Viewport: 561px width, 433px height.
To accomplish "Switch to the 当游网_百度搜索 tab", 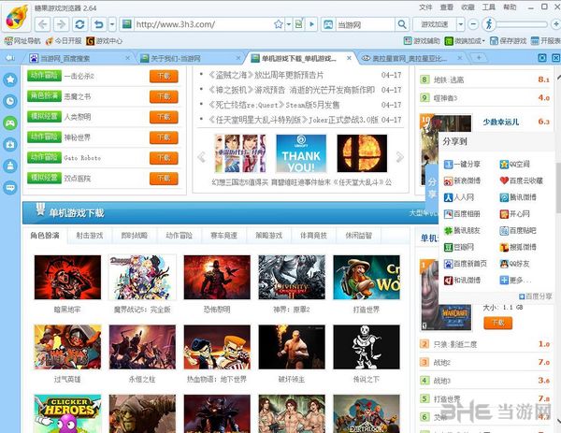I will click(x=77, y=58).
